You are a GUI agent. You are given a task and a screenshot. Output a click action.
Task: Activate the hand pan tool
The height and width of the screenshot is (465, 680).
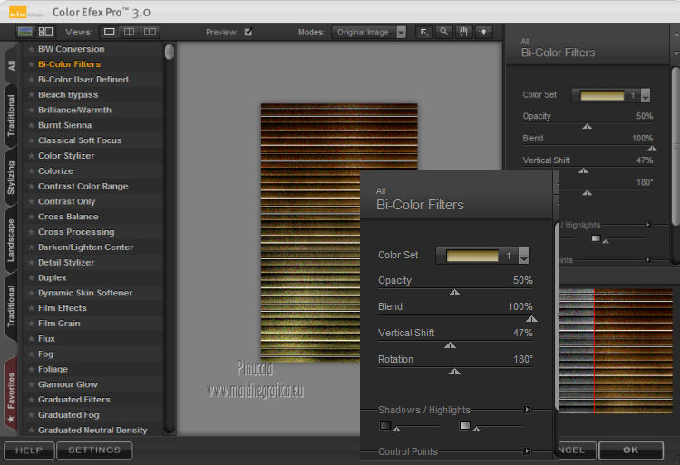[x=464, y=32]
